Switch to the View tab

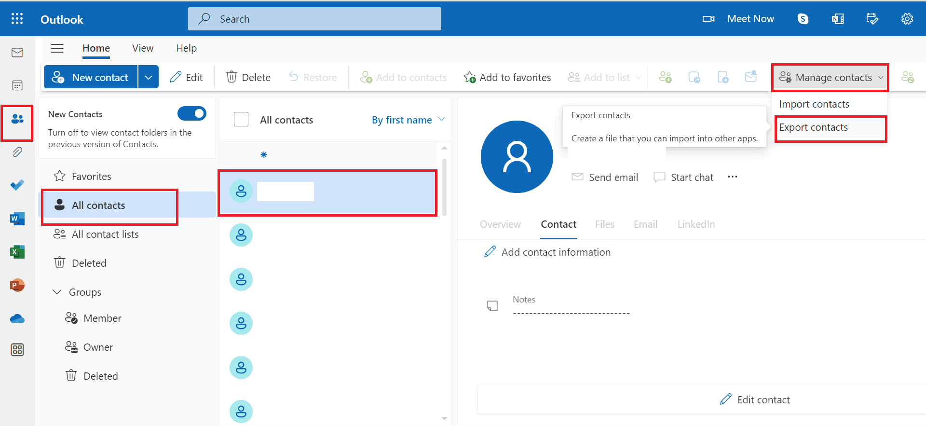143,48
